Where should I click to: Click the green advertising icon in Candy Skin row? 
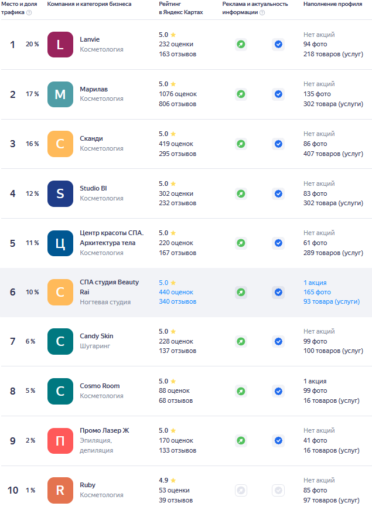coord(241,342)
